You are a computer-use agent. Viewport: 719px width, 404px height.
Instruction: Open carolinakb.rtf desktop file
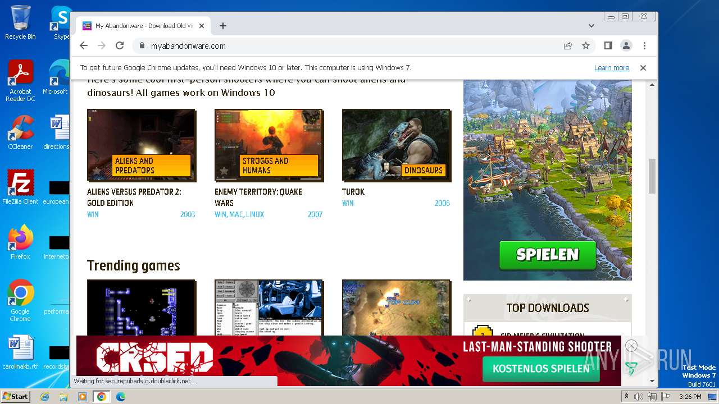(x=20, y=352)
